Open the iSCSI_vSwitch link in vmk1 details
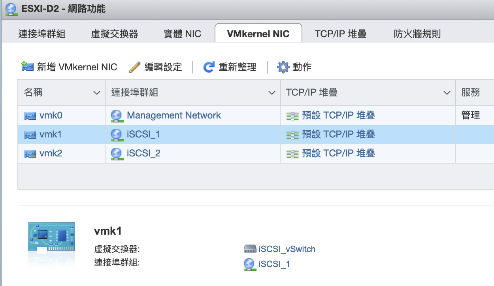The width and height of the screenshot is (494, 286). pyautogui.click(x=287, y=249)
